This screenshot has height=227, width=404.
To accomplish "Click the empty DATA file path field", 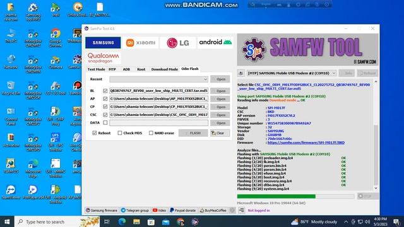I will (x=158, y=123).
